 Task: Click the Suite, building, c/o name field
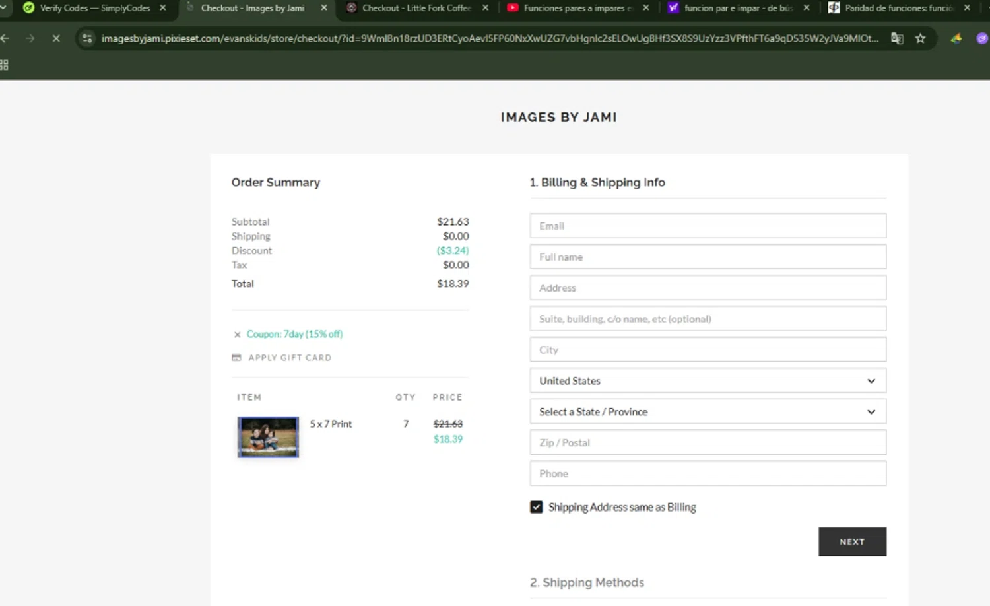click(x=708, y=319)
